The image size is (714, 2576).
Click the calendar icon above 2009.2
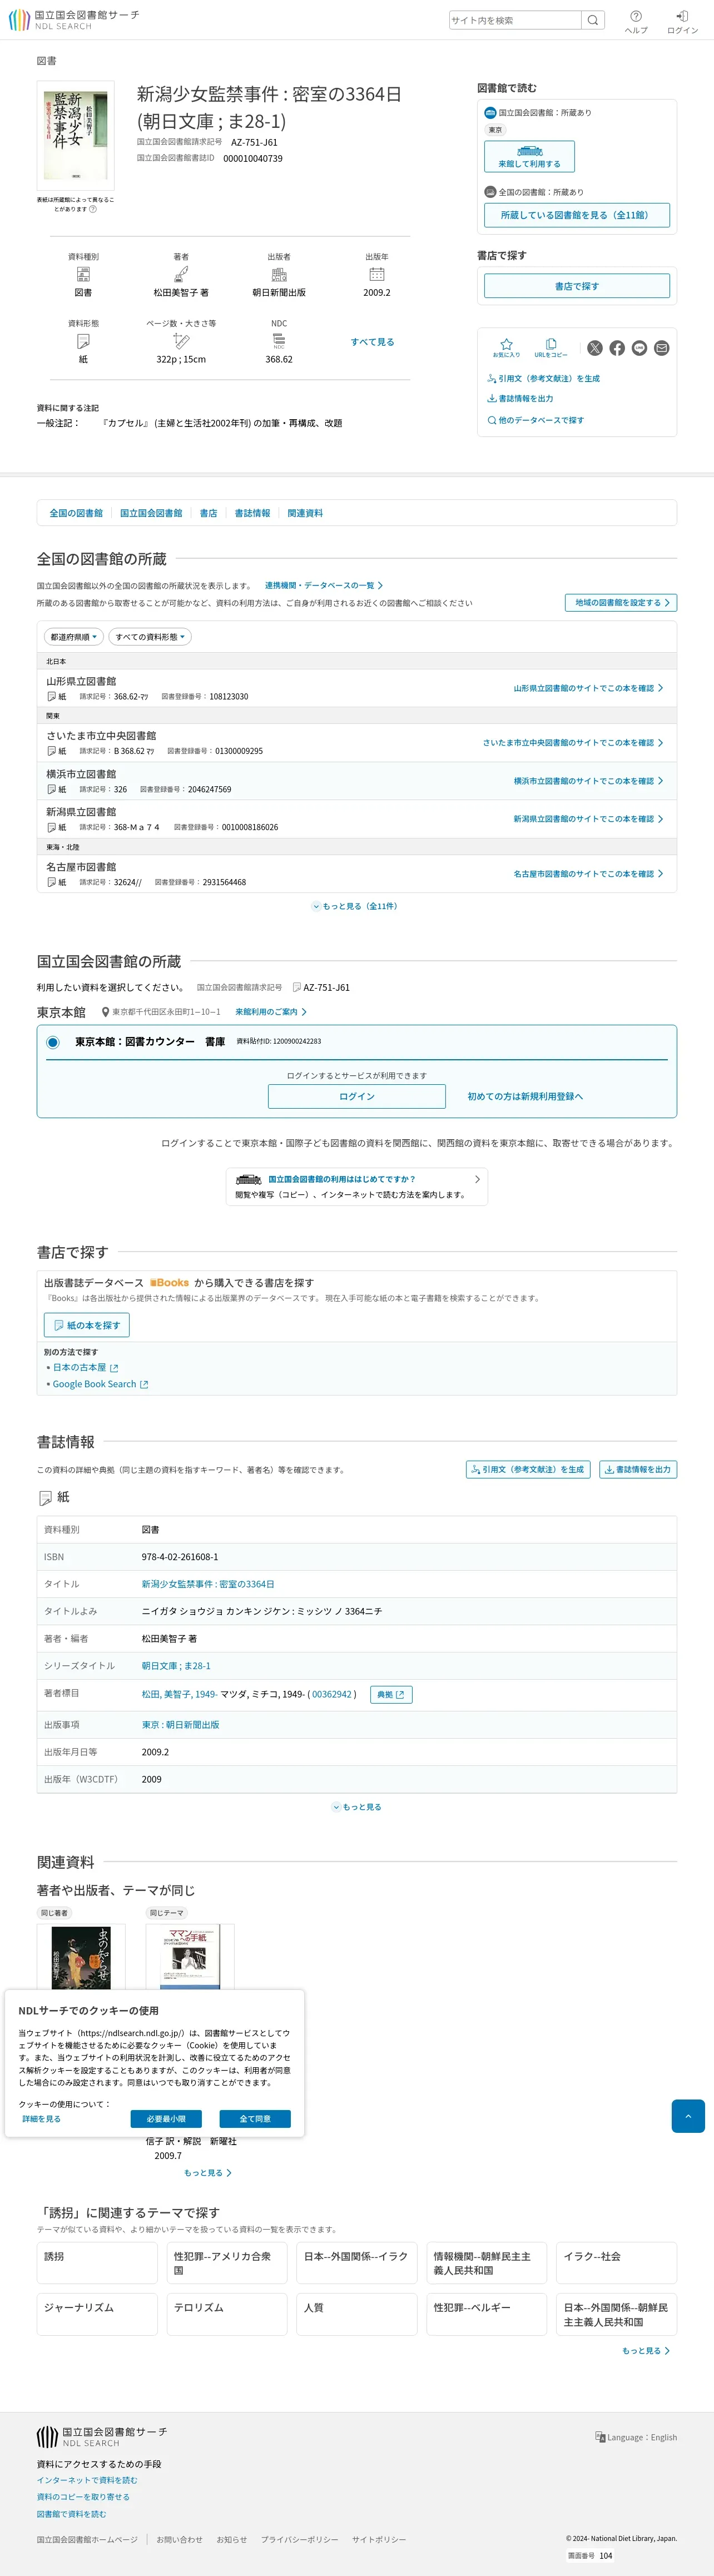click(x=377, y=274)
